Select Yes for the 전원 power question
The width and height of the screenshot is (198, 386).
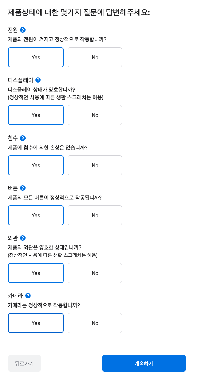pos(36,57)
